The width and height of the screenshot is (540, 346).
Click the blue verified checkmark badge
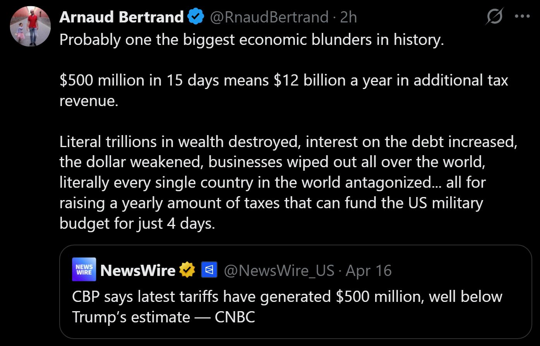[196, 17]
